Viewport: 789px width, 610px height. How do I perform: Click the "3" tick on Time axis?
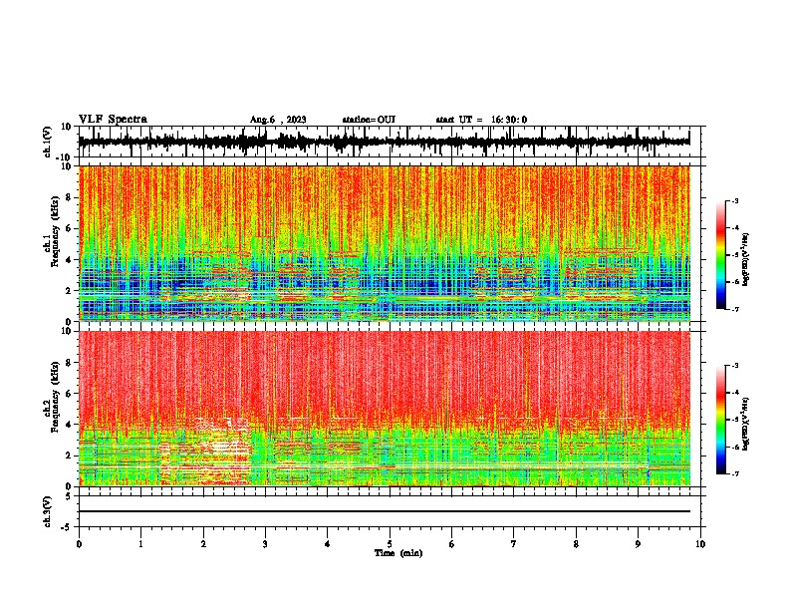coord(265,544)
